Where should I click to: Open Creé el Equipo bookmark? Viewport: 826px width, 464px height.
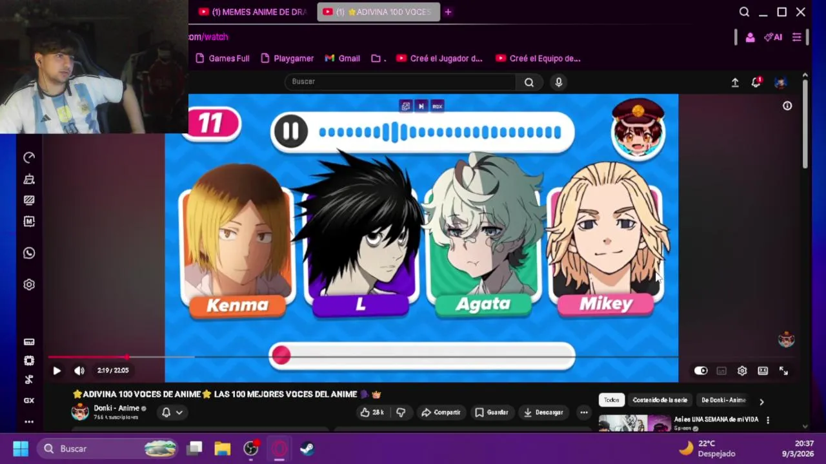(538, 59)
